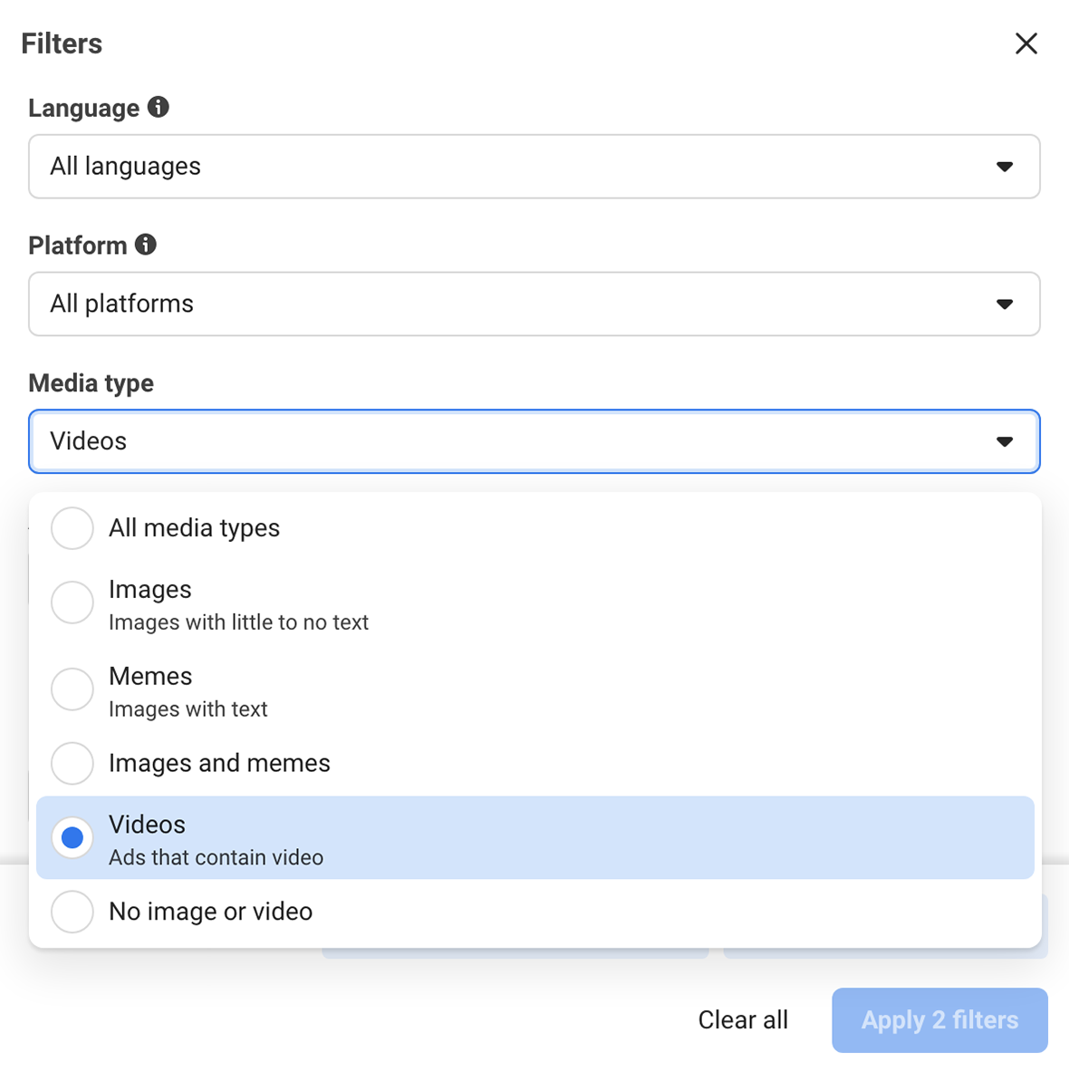This screenshot has width=1069, height=1071.
Task: Click the Filters heading
Action: (62, 43)
